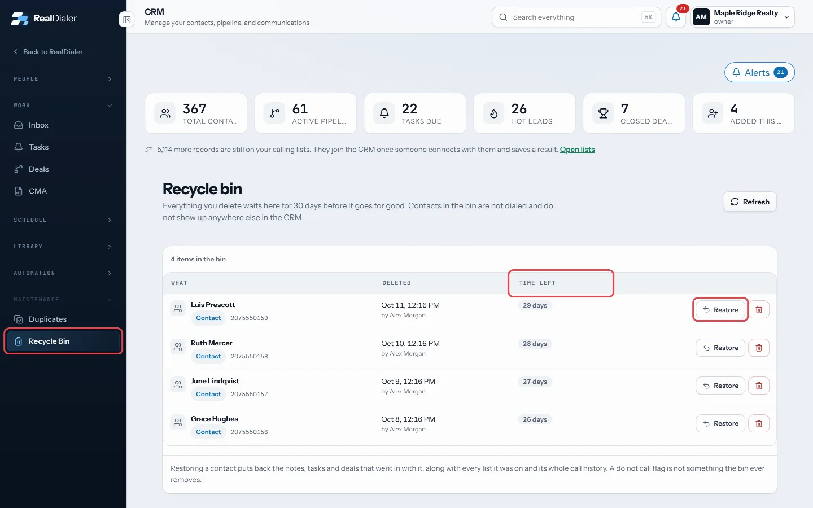The image size is (813, 508).
Task: Open Duplicates in the sidebar
Action: (x=63, y=319)
